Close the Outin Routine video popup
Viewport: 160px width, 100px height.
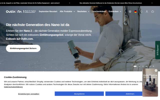click(156, 70)
